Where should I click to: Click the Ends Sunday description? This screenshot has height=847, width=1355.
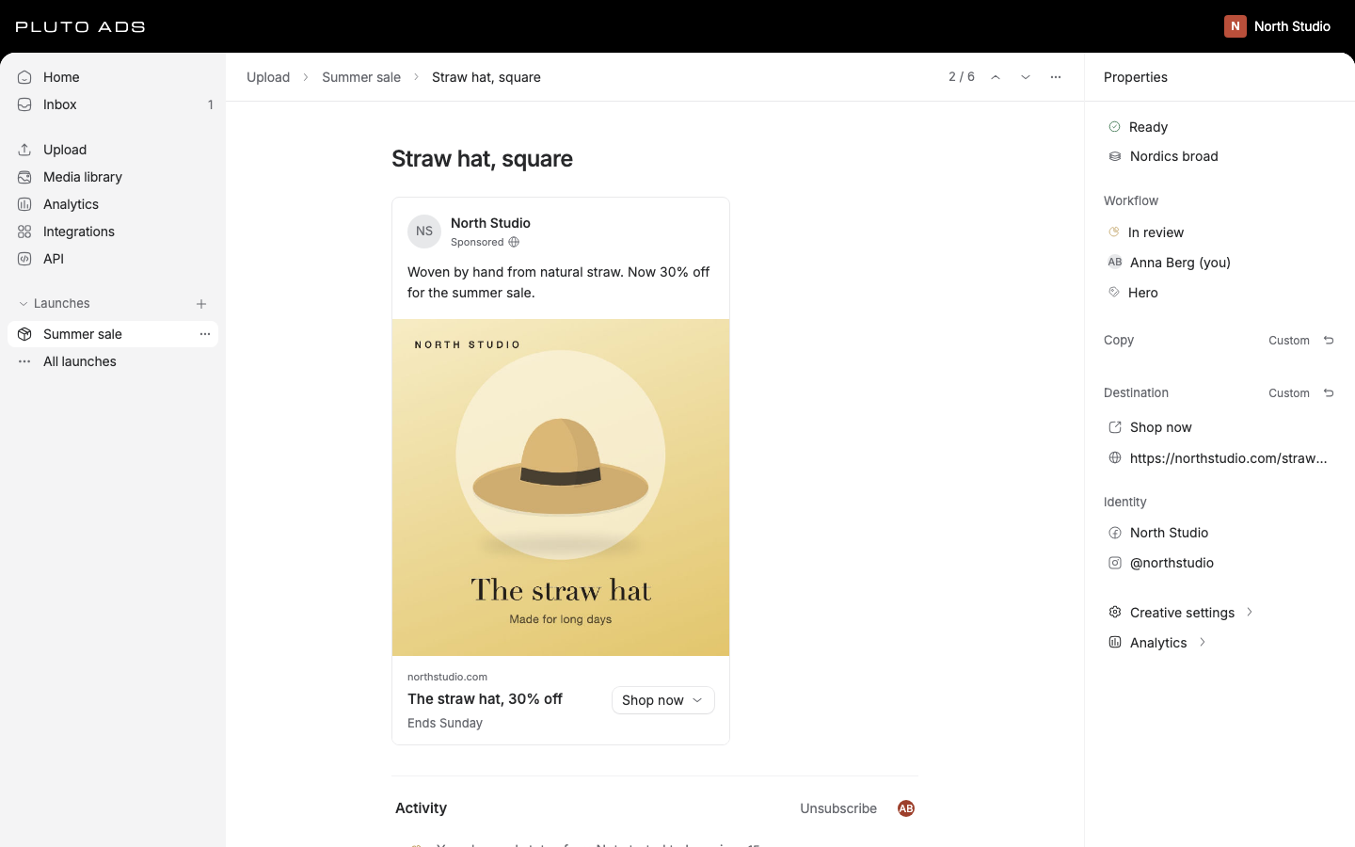(445, 723)
